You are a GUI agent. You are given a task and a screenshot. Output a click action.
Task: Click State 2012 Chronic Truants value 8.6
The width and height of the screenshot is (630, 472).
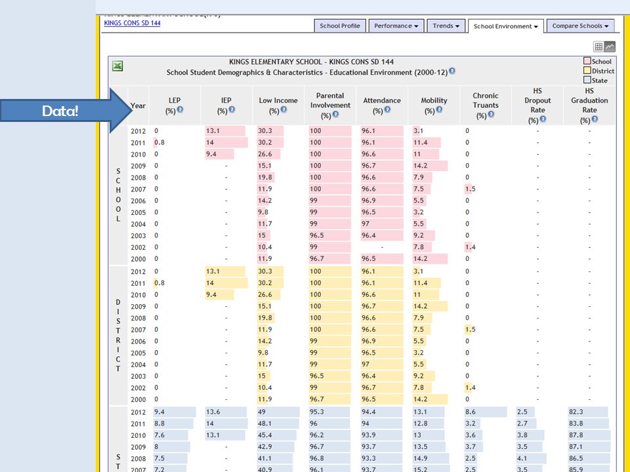click(471, 412)
